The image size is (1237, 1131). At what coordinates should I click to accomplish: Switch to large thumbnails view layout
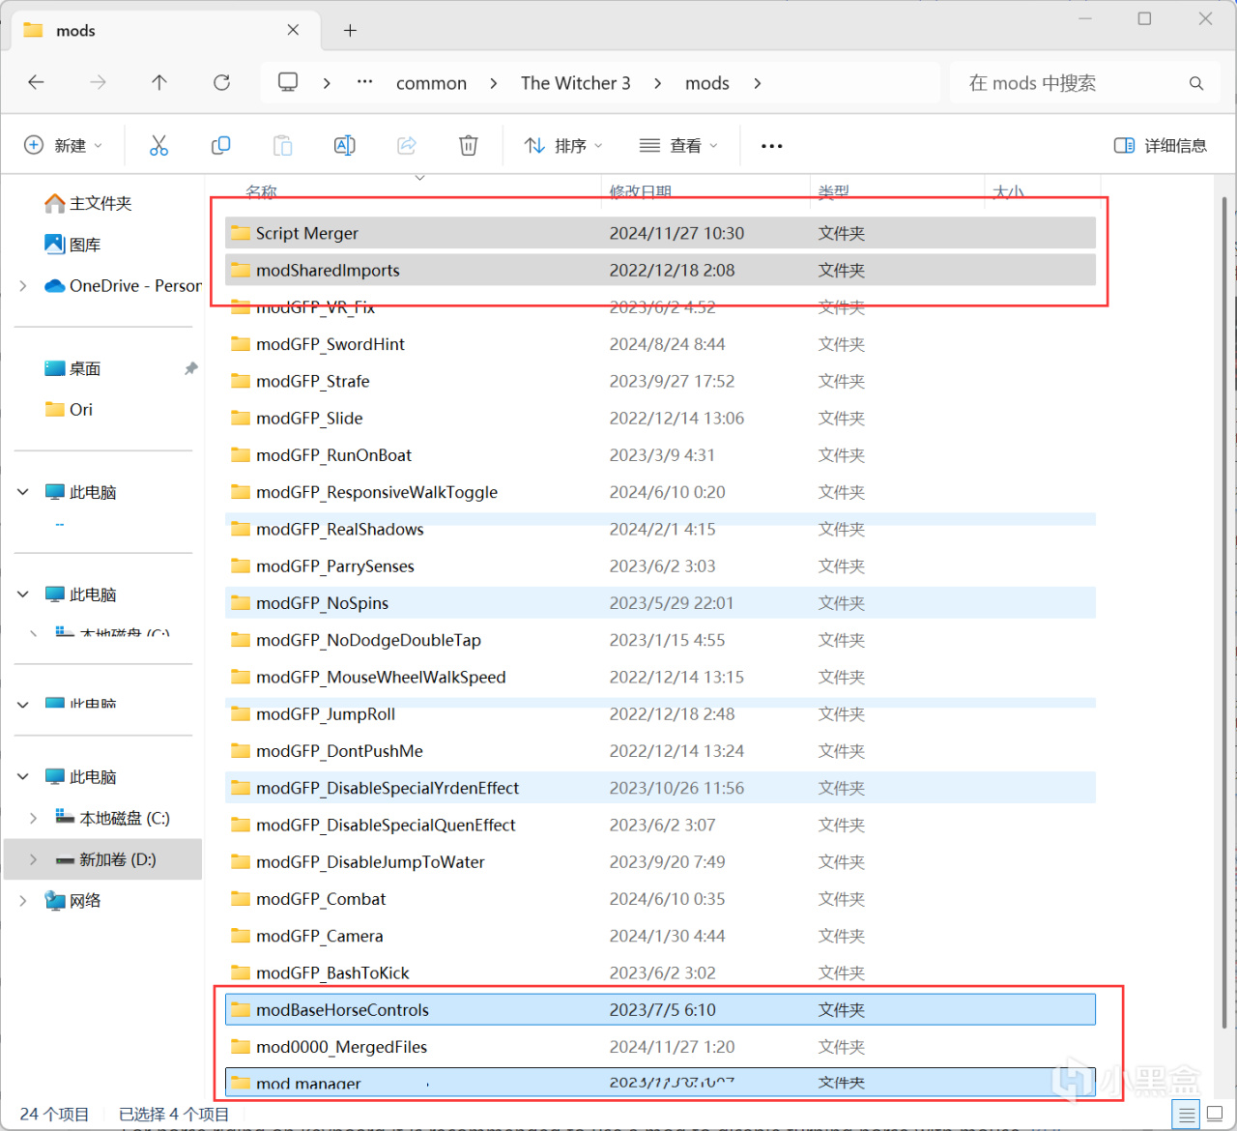click(x=1214, y=1115)
